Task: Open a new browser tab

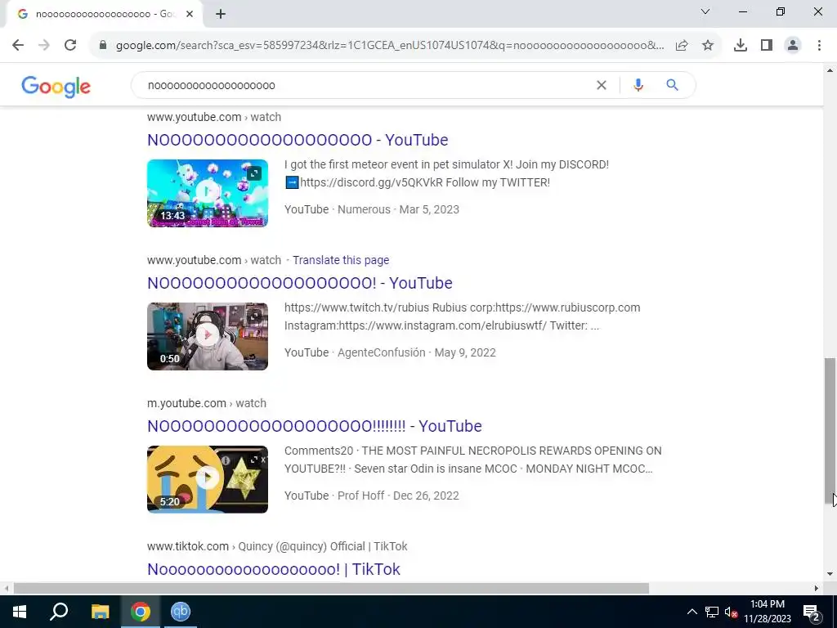Action: click(x=221, y=15)
